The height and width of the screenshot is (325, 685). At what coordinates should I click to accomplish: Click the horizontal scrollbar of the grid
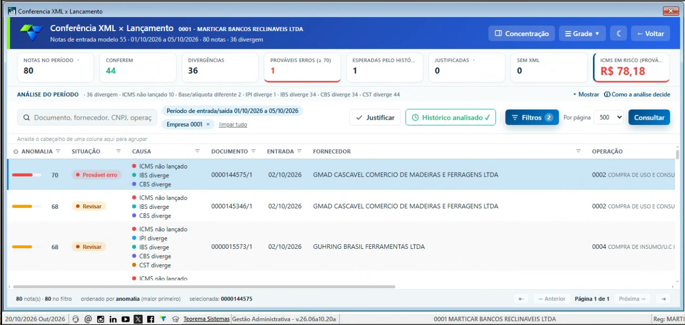(204, 286)
